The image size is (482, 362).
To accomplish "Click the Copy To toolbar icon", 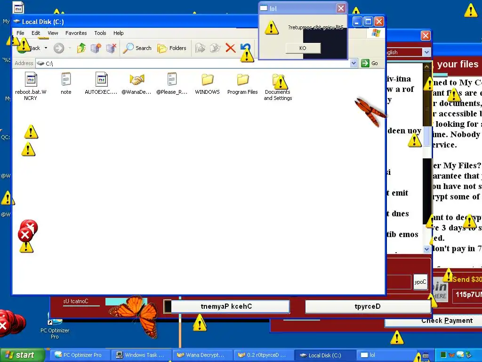I will tap(215, 48).
